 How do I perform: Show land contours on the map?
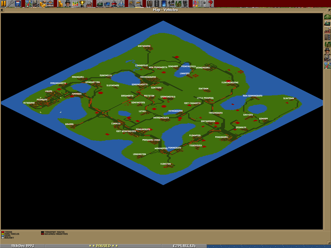click(x=327, y=17)
